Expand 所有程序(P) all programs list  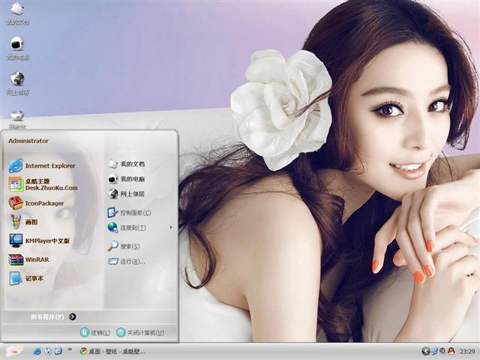(53, 316)
